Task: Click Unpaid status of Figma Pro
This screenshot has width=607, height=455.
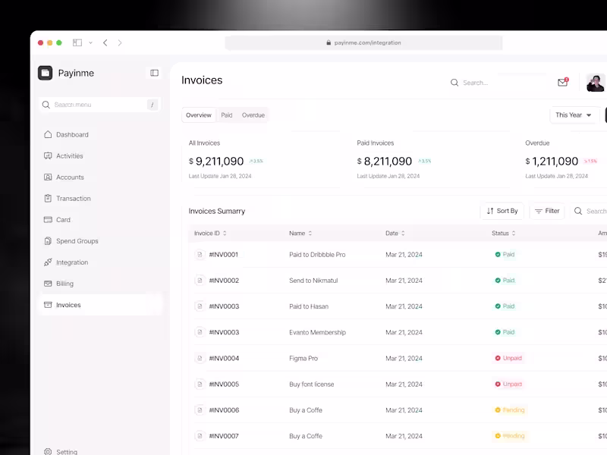Action: (x=508, y=358)
